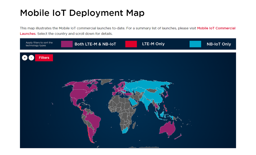The height and width of the screenshot is (155, 256).
Task: Click the zoom-in plus icon on the map
Action: click(25, 58)
